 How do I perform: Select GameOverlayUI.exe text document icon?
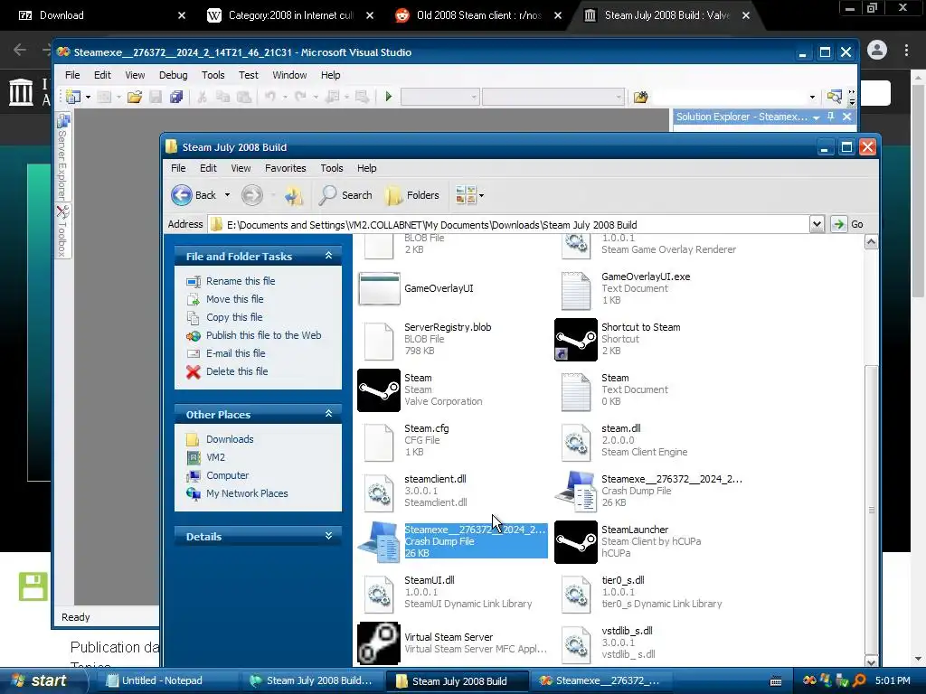[x=576, y=290]
